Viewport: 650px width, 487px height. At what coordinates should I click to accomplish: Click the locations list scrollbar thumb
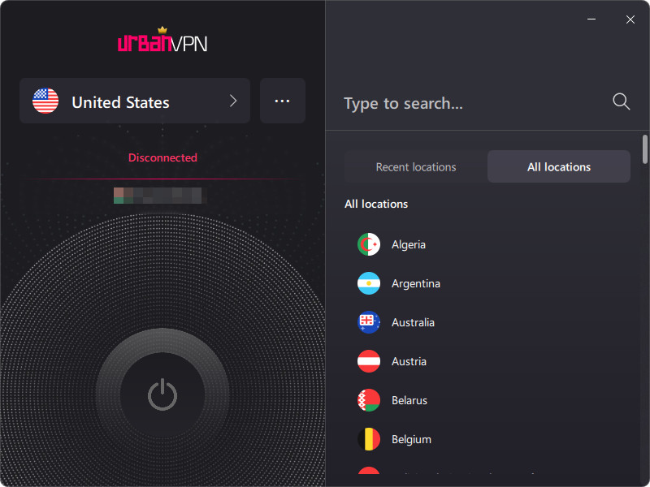click(x=645, y=149)
